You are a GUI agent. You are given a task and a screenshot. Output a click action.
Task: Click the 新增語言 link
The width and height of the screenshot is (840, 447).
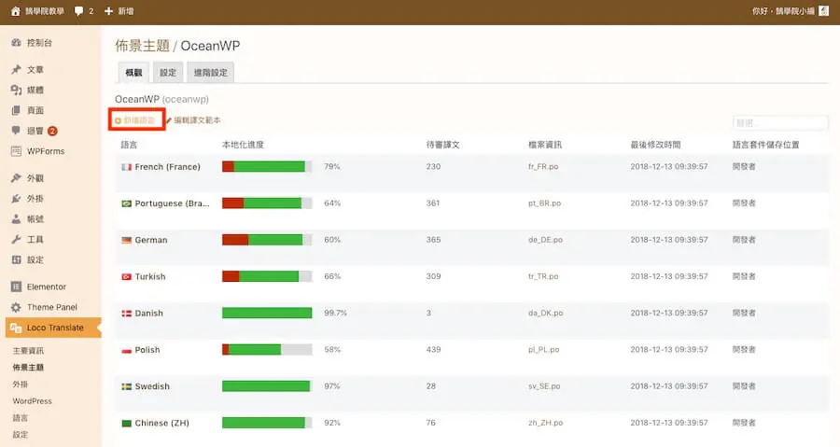click(135, 120)
